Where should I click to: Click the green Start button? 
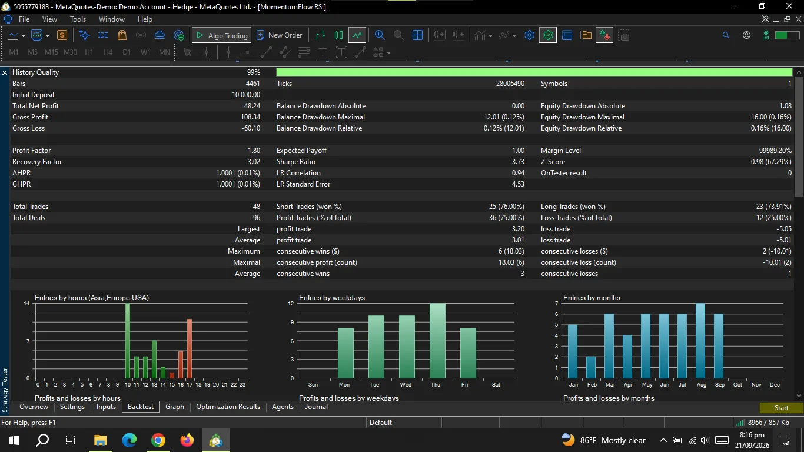point(781,408)
